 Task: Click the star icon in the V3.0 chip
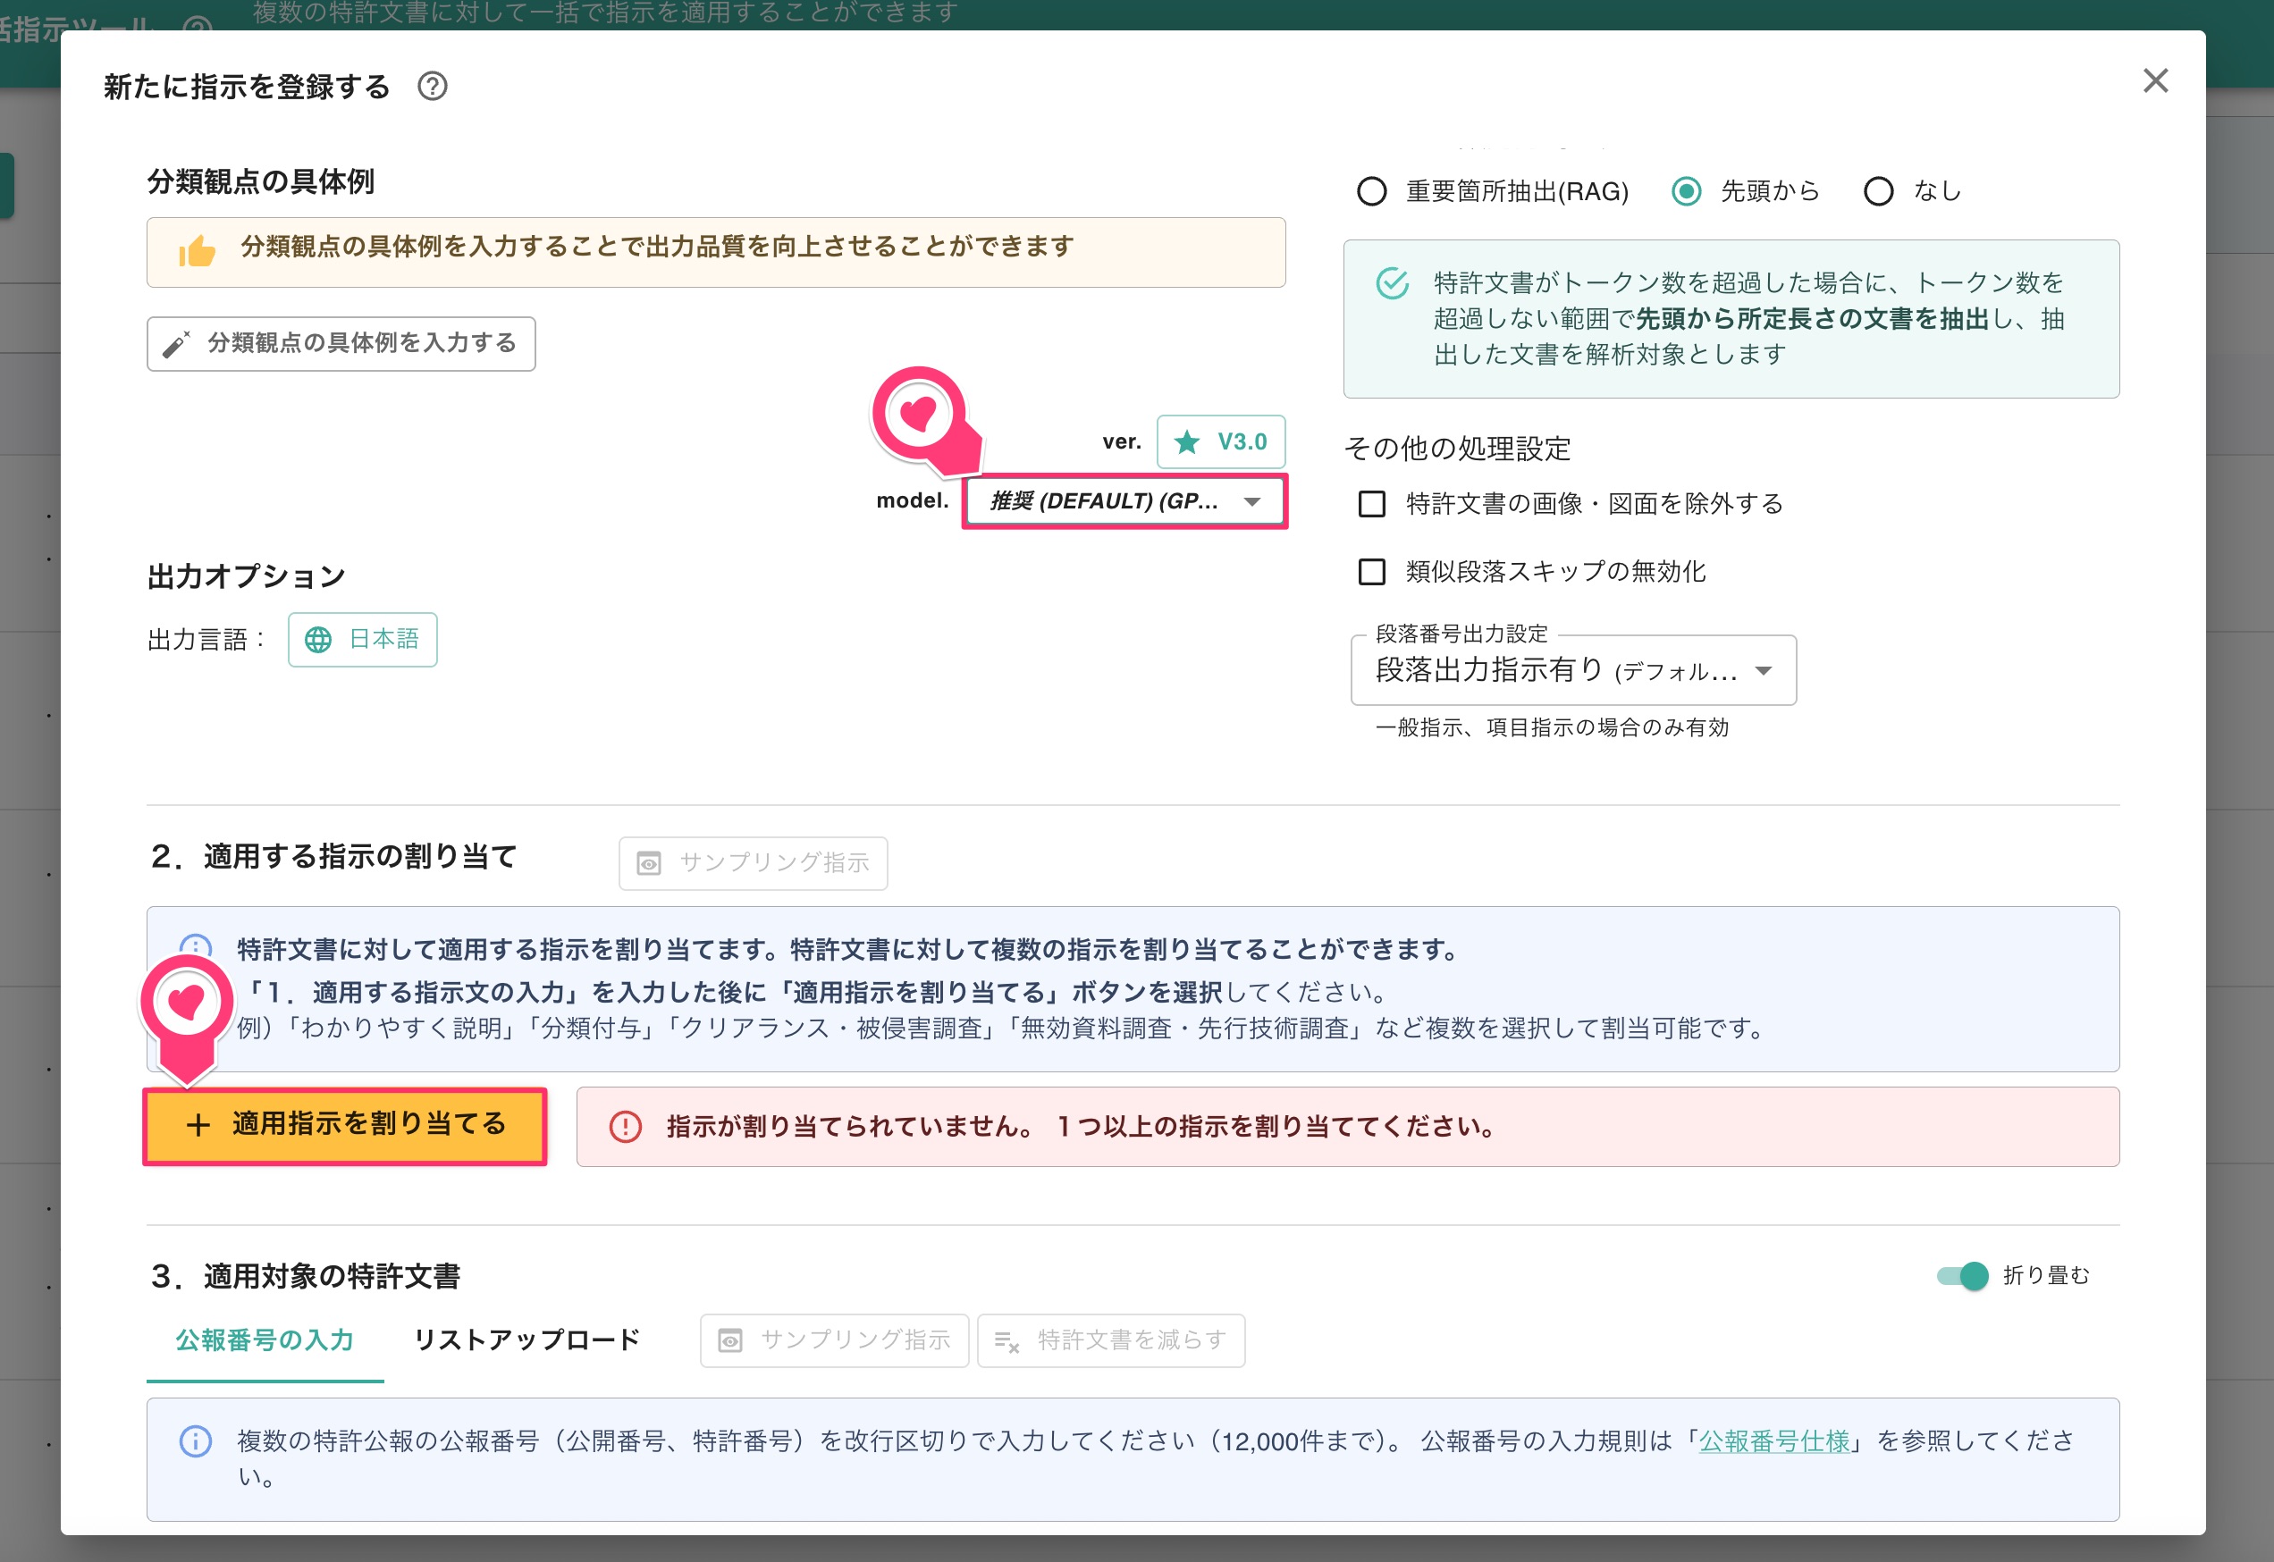[1186, 442]
